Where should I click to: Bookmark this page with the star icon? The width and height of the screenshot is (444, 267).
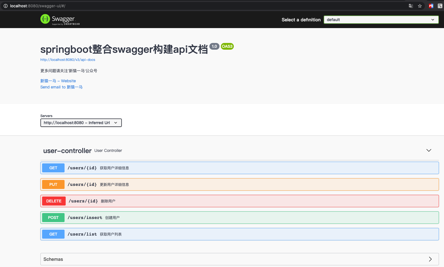[x=420, y=6]
